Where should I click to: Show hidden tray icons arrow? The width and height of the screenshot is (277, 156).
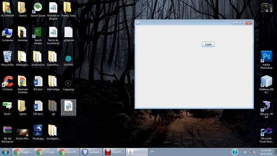[241, 152]
